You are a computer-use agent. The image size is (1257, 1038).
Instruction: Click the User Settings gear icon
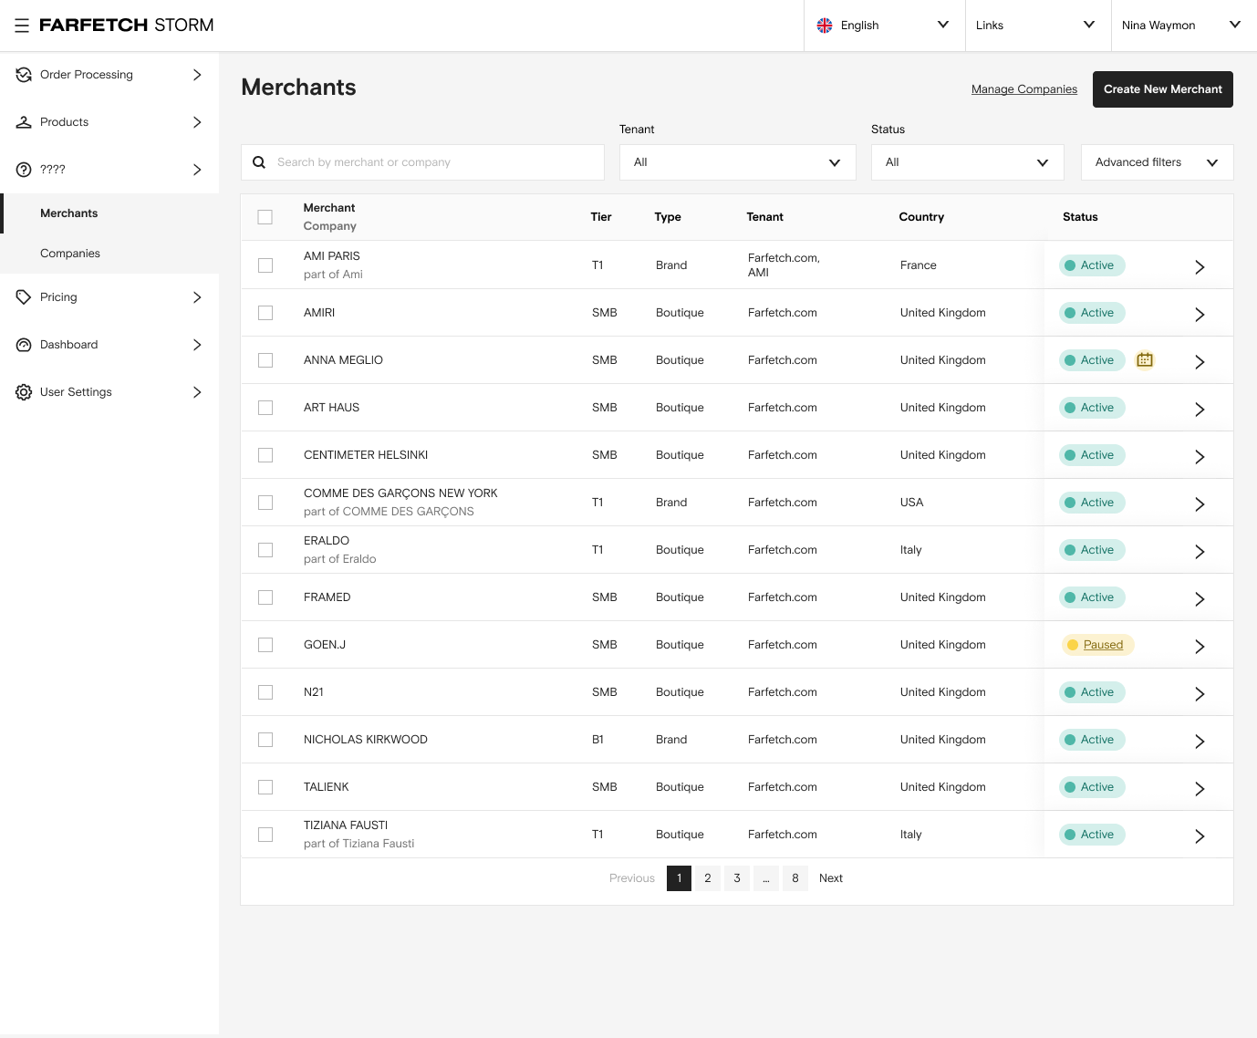click(24, 392)
